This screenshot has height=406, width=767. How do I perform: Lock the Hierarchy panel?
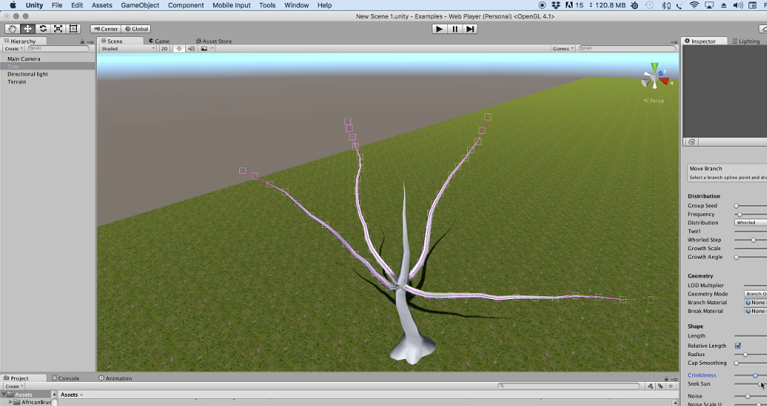(x=82, y=41)
